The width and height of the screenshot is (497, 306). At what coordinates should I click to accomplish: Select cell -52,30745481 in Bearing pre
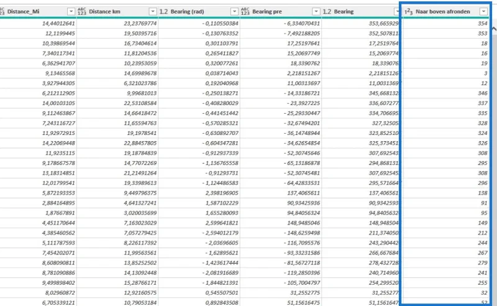pos(302,173)
